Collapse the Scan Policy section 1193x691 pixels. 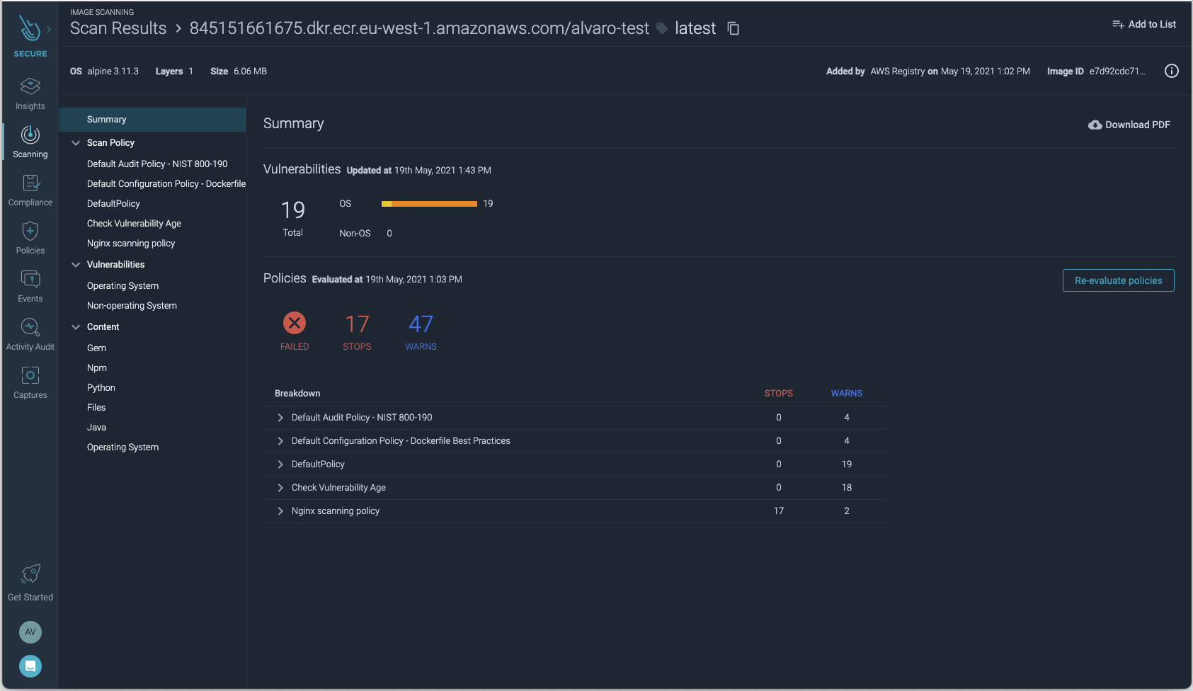pyautogui.click(x=76, y=142)
